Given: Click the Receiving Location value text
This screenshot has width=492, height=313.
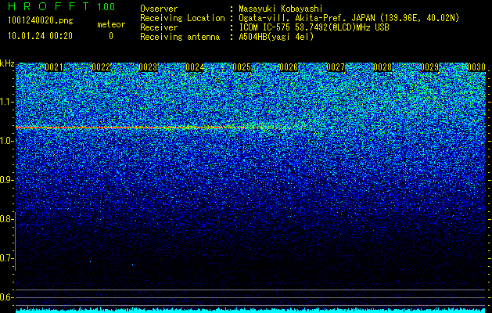Looking at the screenshot, I should point(349,18).
